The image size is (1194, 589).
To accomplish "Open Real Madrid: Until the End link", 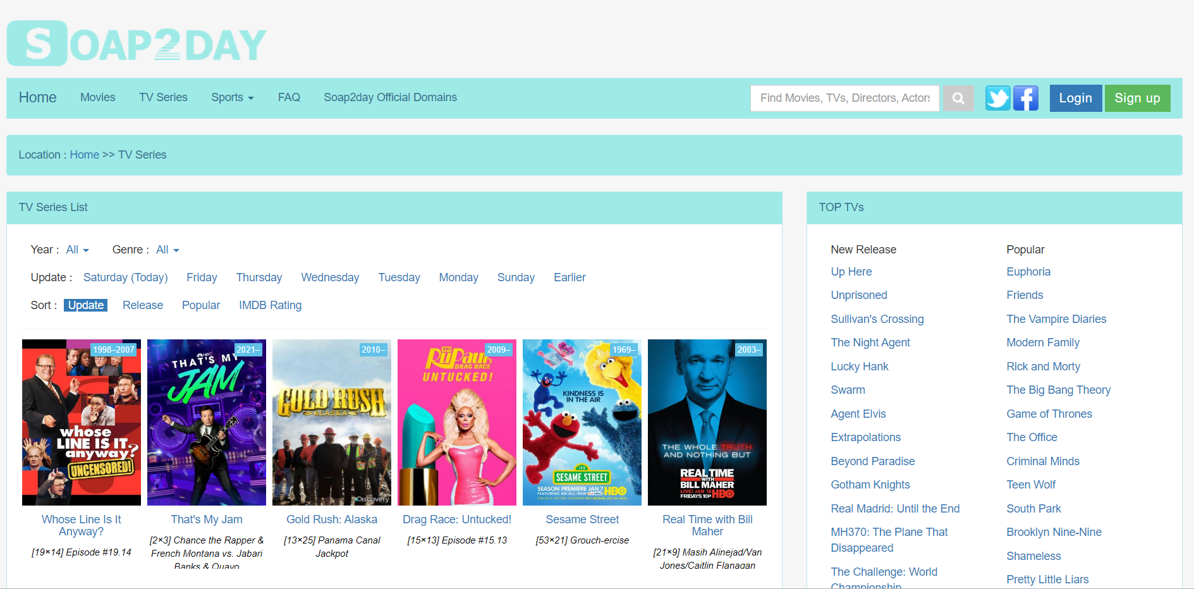I will tap(895, 509).
